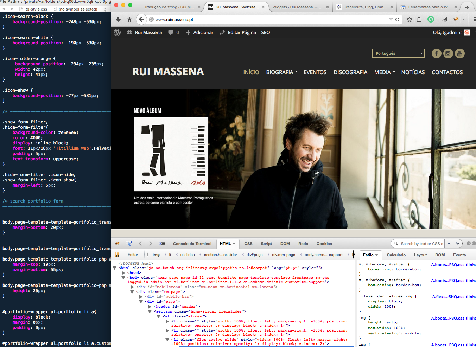Go back in Firebug panel history
The height and width of the screenshot is (347, 476).
pyautogui.click(x=140, y=243)
